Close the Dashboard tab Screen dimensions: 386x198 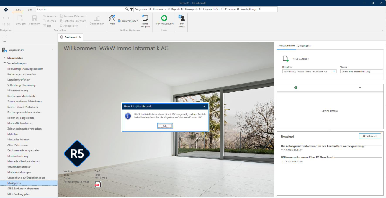click(80, 37)
